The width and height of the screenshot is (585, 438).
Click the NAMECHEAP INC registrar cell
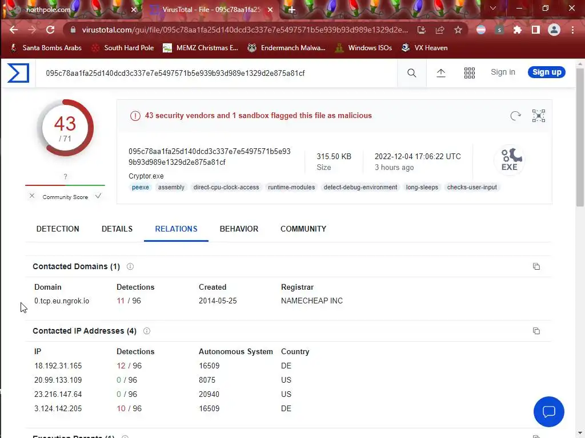(x=312, y=301)
